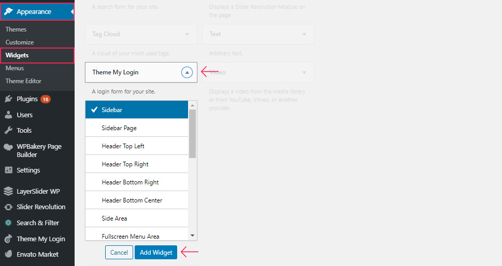Click the Text widget title

[x=215, y=34]
